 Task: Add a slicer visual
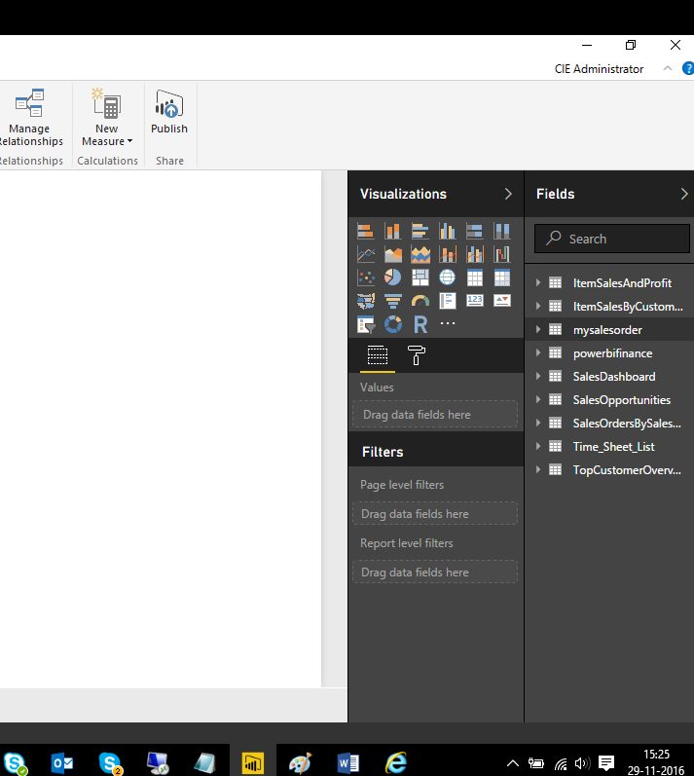[366, 324]
